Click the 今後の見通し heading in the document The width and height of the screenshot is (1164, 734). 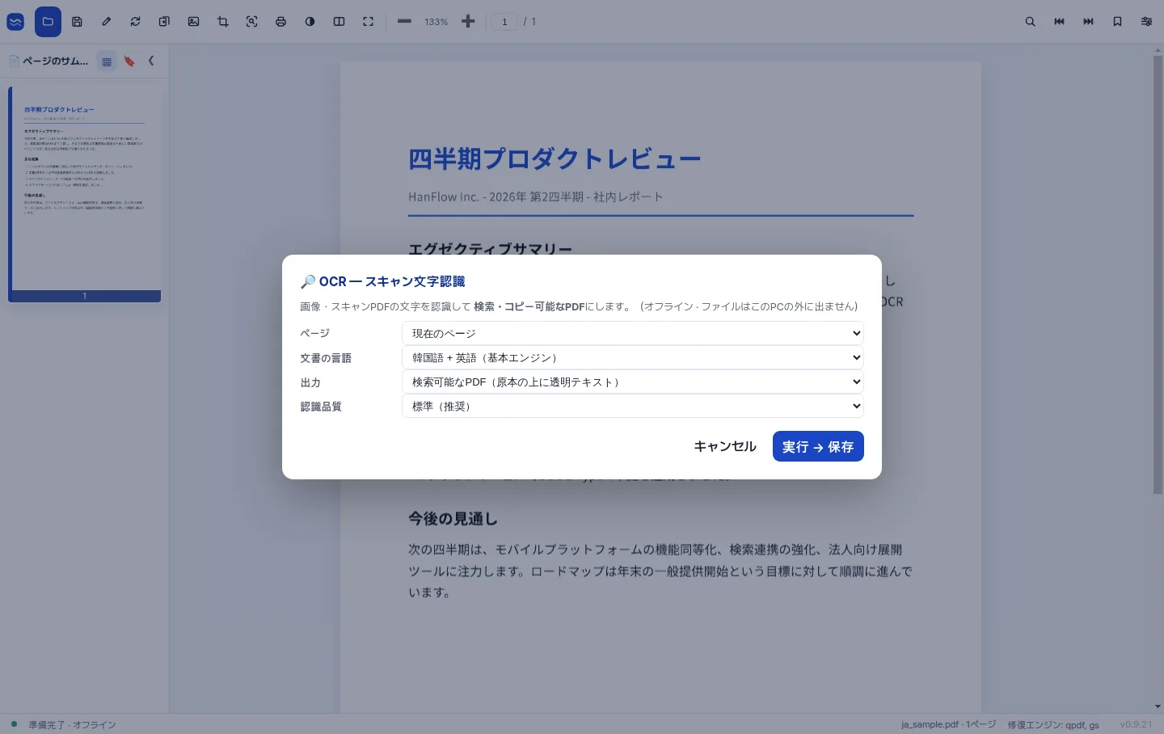click(453, 518)
